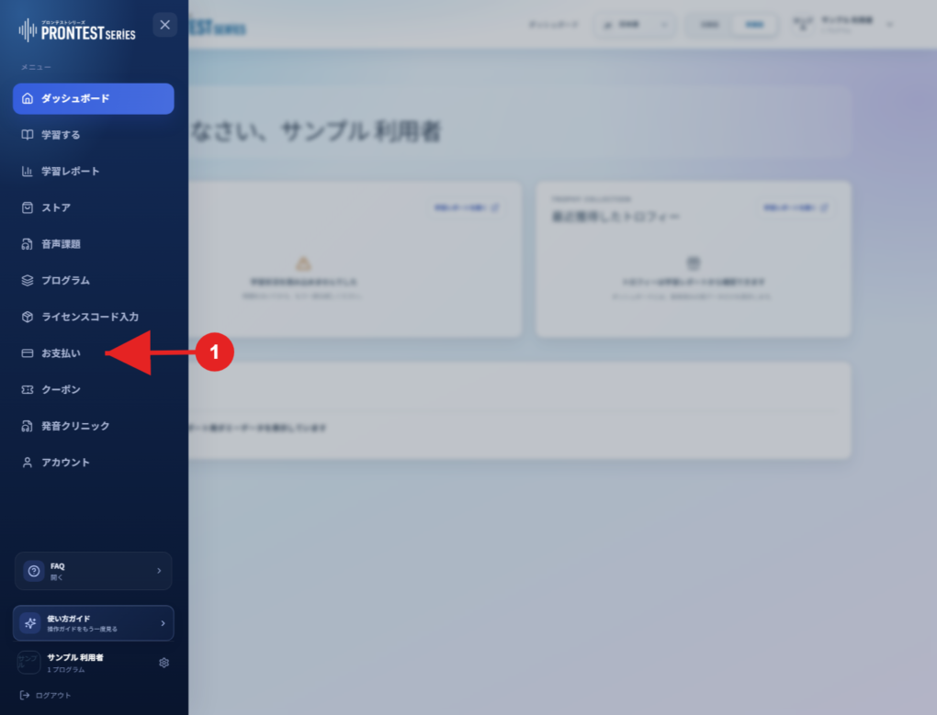This screenshot has height=715, width=937.
Task: Click the credit card icon for お支払い
Action: point(28,353)
